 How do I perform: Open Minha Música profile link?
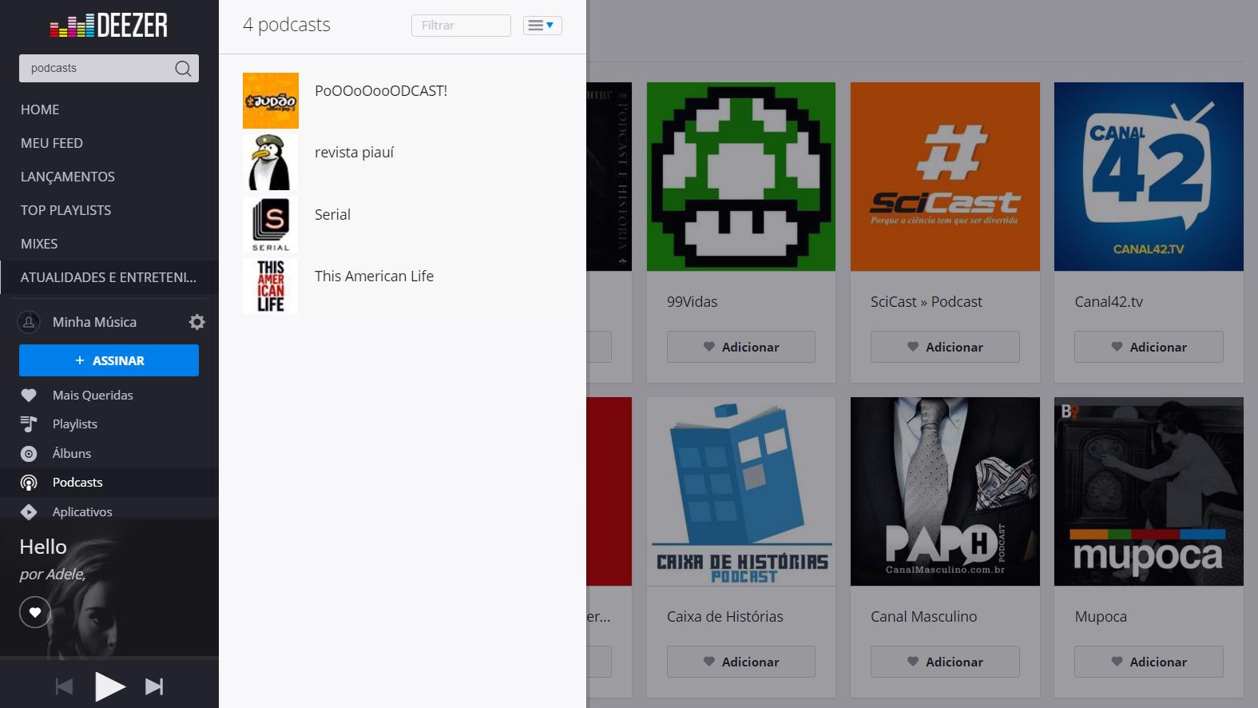pyautogui.click(x=94, y=322)
